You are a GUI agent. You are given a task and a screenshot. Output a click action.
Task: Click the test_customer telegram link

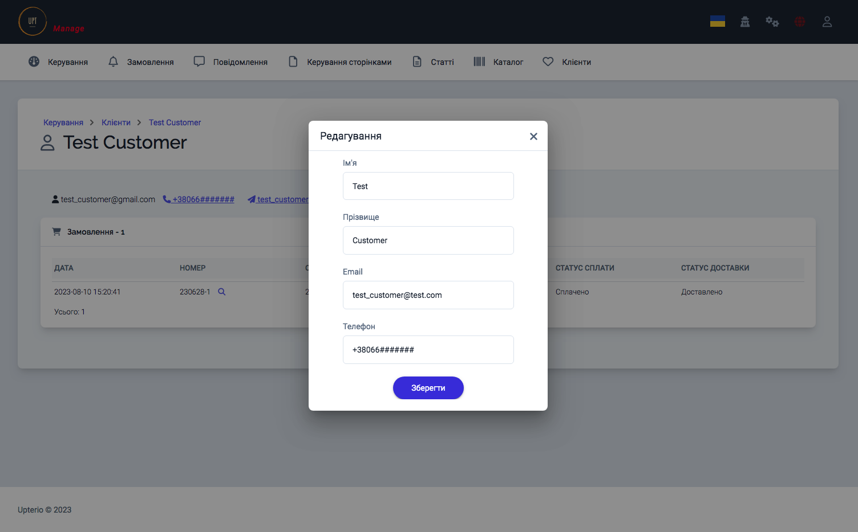(282, 199)
